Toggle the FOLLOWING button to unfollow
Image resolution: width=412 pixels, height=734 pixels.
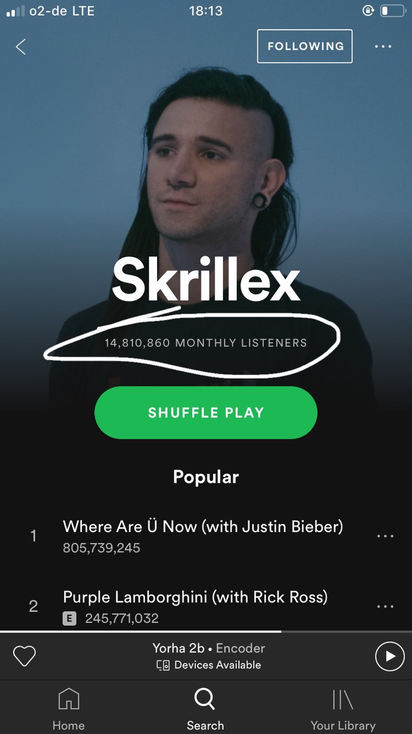pyautogui.click(x=305, y=46)
